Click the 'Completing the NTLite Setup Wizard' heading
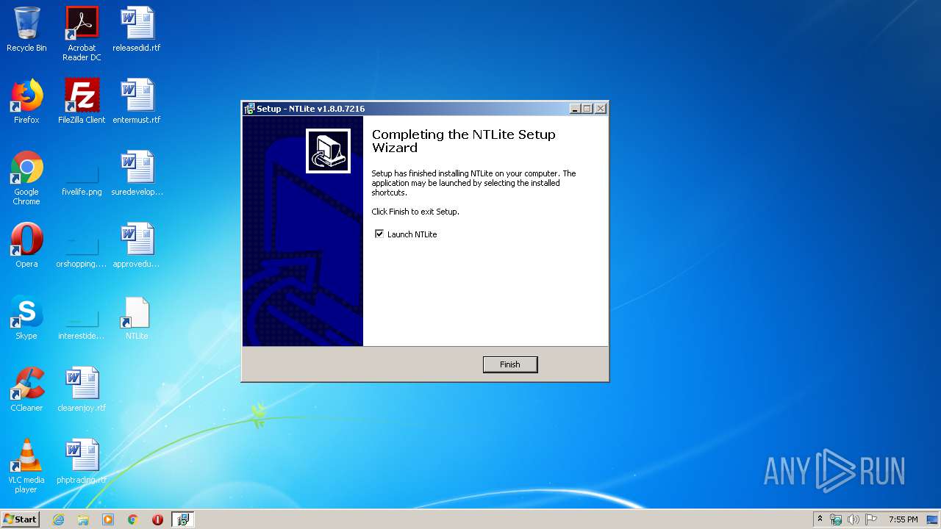The width and height of the screenshot is (941, 529). 463,141
